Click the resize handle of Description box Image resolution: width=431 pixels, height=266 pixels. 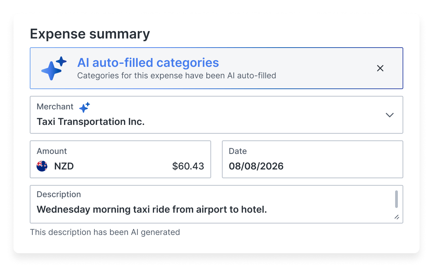point(397,217)
